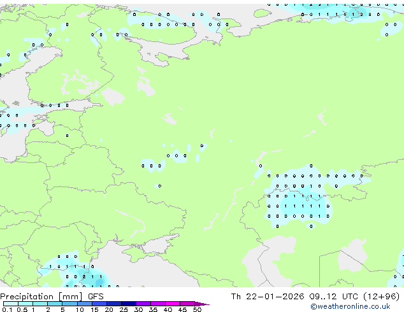The width and height of the screenshot is (404, 312).
Task: Select the 5–10 mm legend color swatch
Action: tap(69, 304)
